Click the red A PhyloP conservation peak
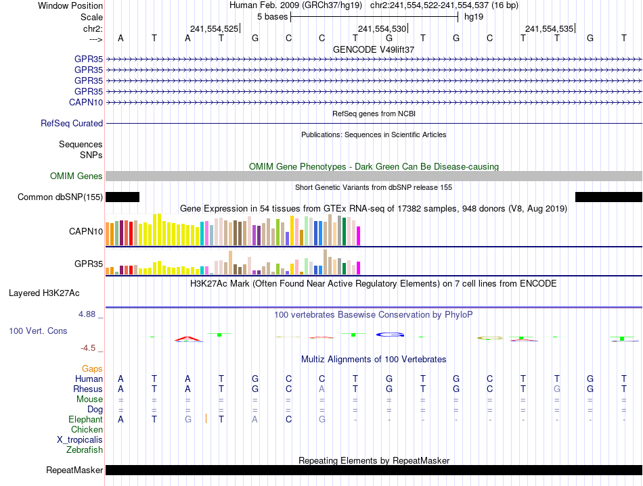The image size is (643, 486). click(187, 339)
